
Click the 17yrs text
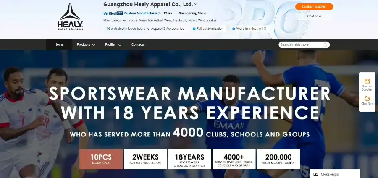[x=168, y=13]
